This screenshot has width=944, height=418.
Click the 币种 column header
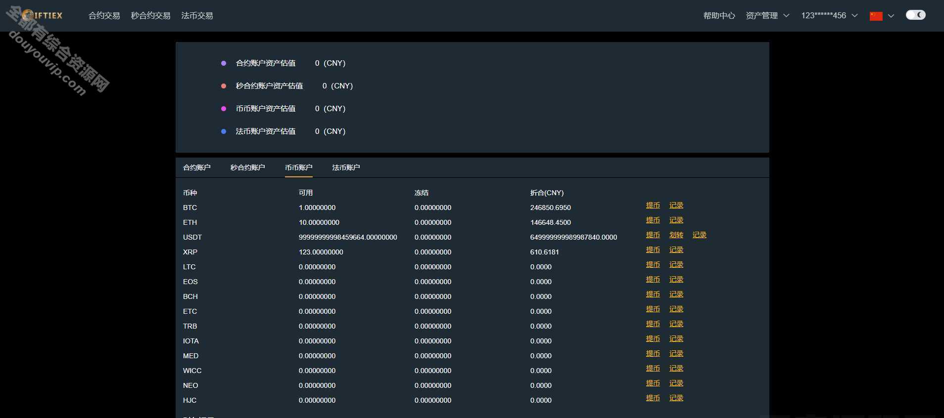point(190,193)
